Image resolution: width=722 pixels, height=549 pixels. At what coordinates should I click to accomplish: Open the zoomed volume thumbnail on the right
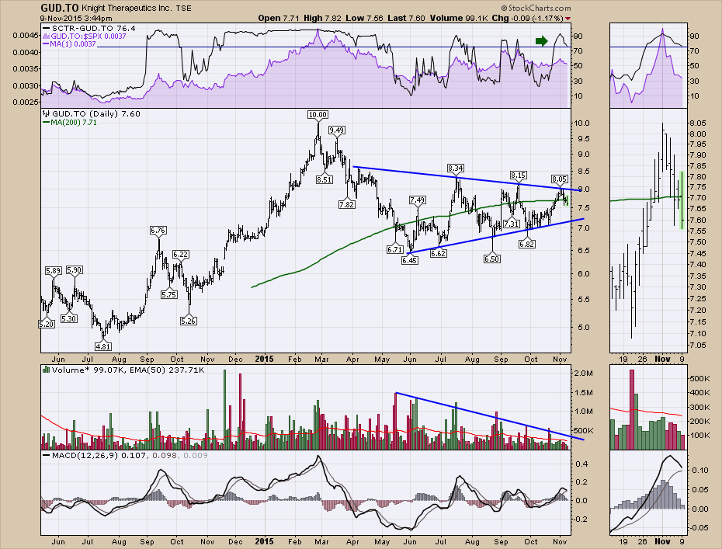pyautogui.click(x=646, y=408)
